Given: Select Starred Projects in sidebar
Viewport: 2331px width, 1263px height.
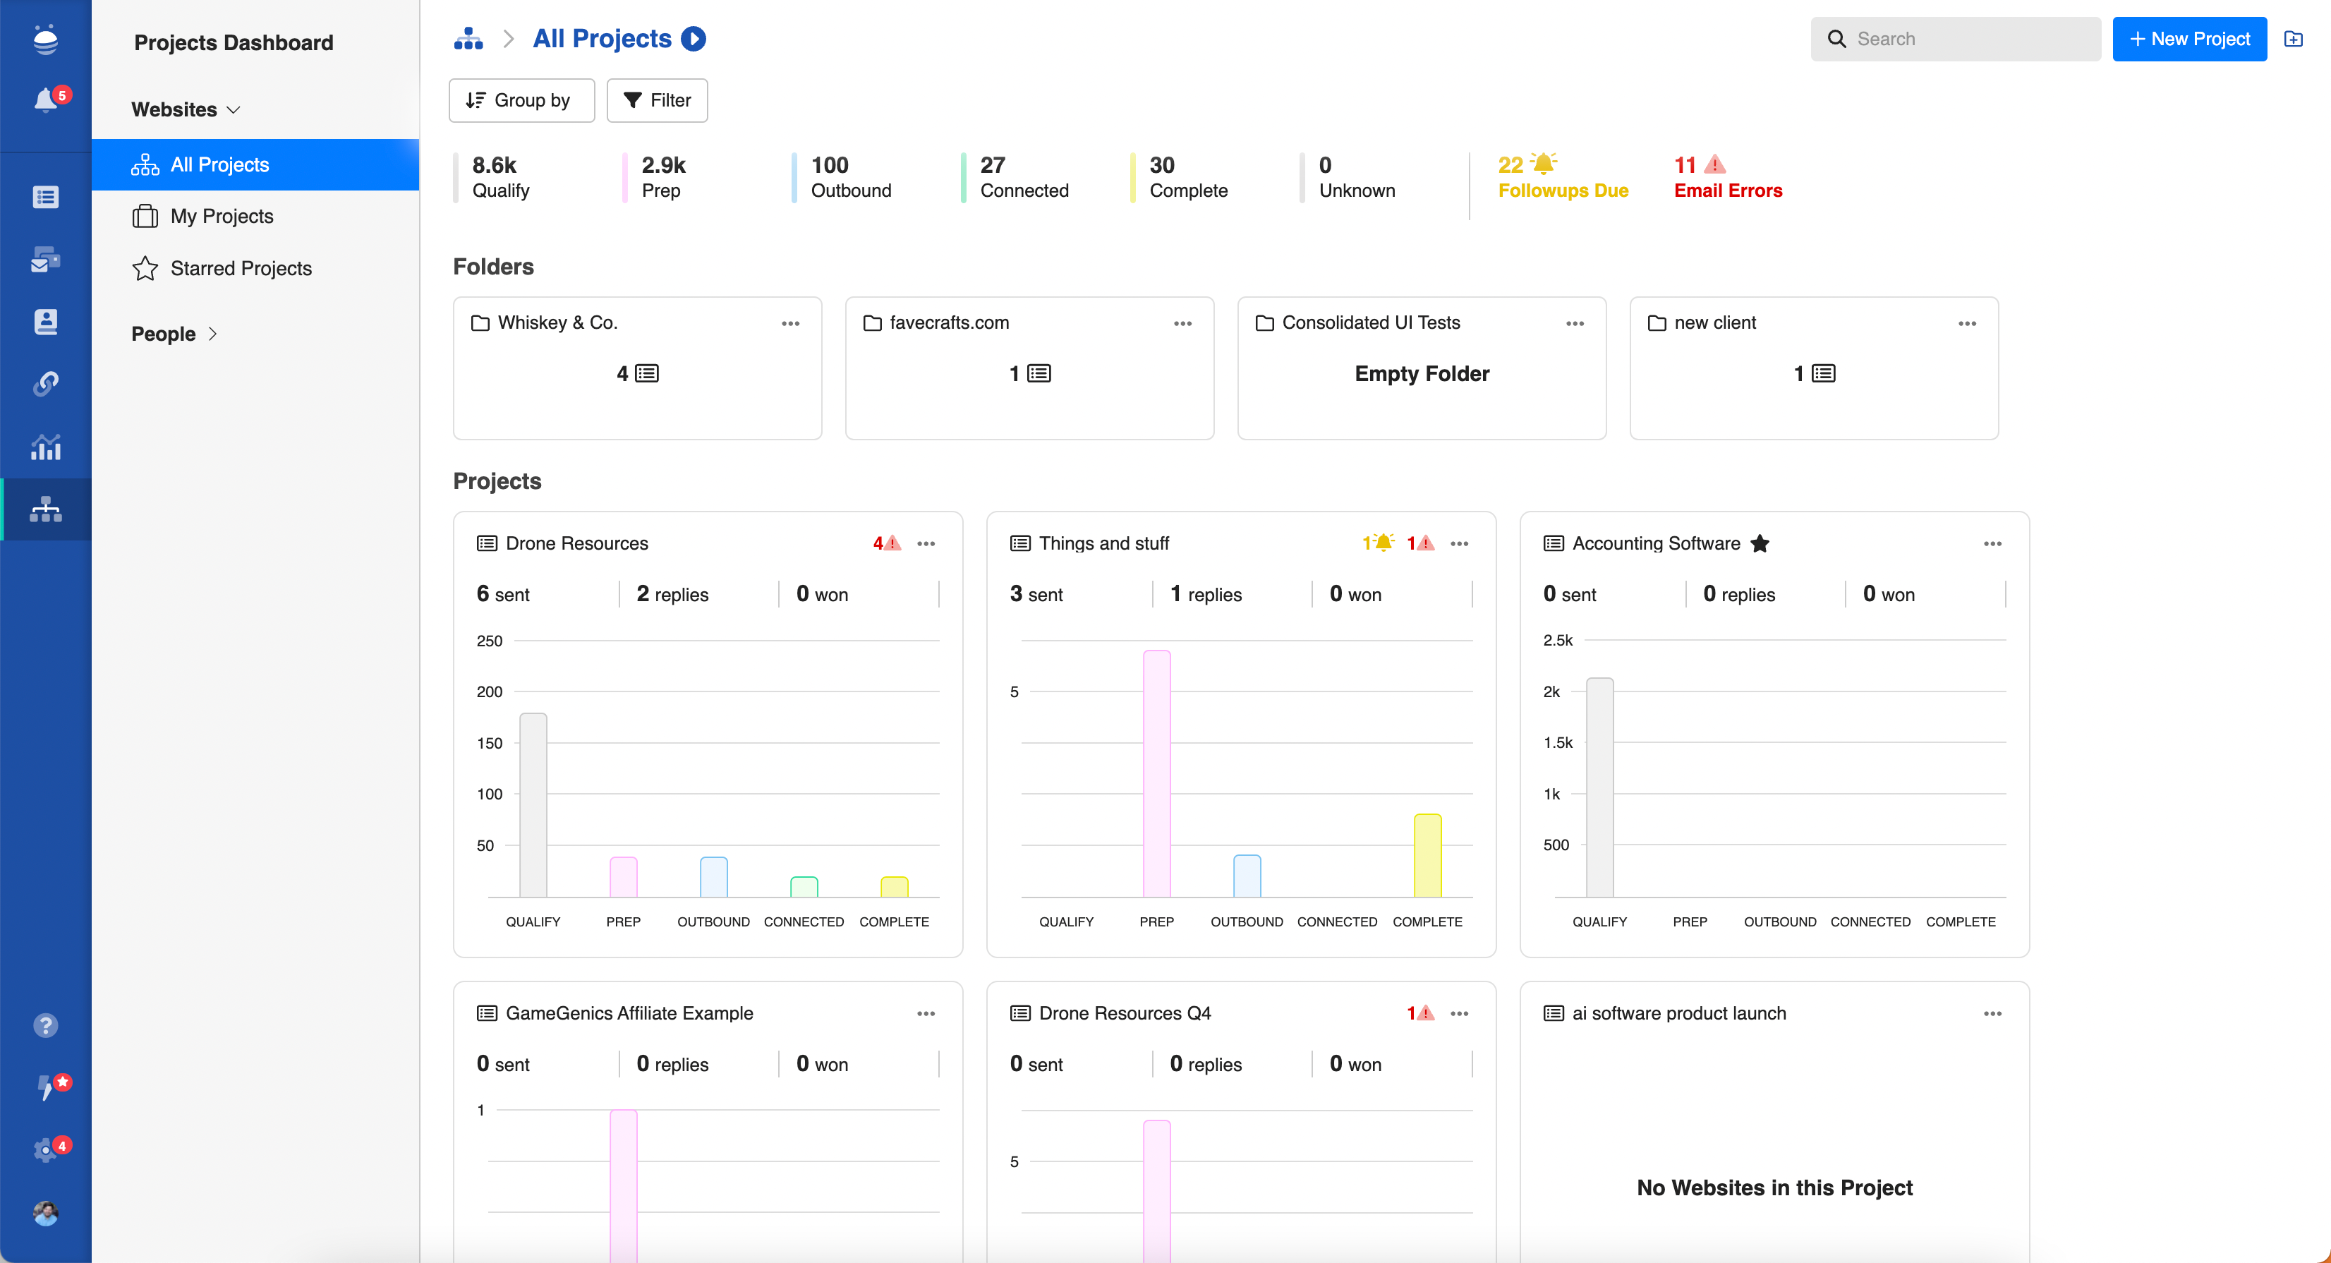Looking at the screenshot, I should (x=241, y=269).
